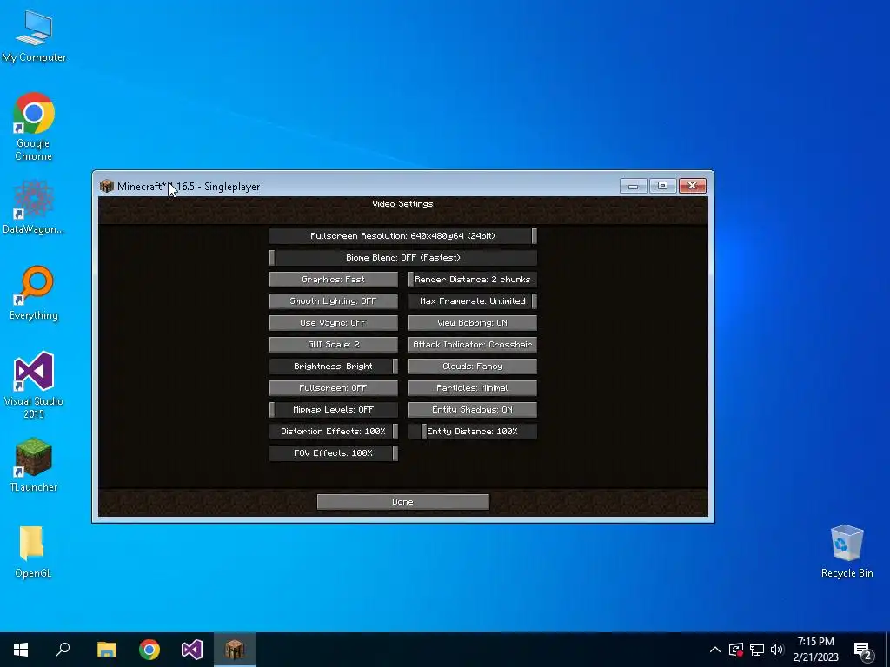The width and height of the screenshot is (890, 667).
Task: Click the Brightness: Bright slider
Action: (x=333, y=367)
